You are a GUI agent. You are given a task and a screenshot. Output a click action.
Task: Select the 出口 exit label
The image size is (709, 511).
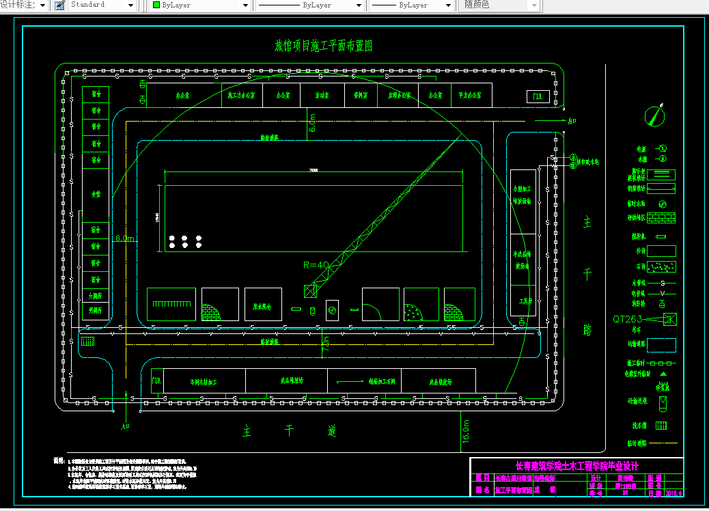(572, 121)
